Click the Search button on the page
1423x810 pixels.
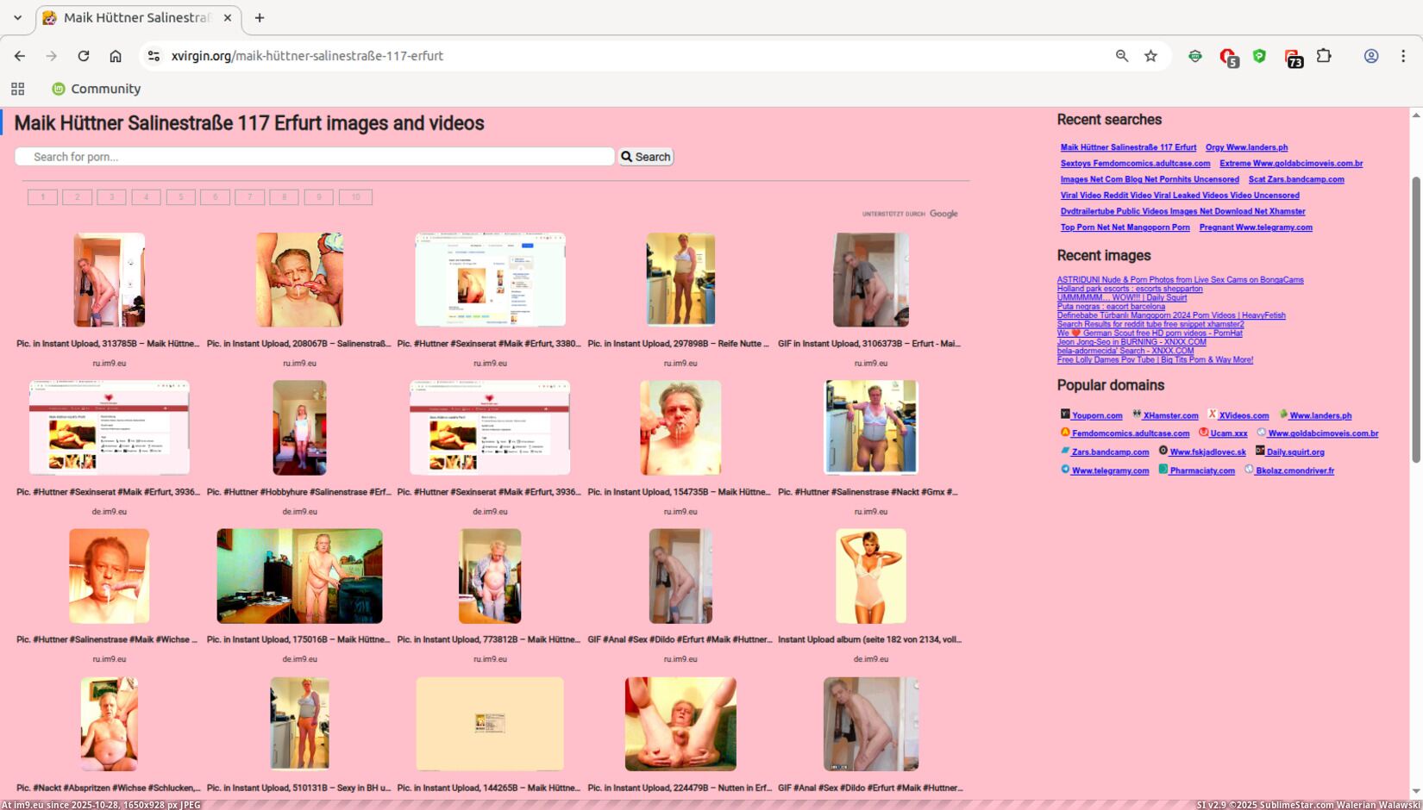click(x=645, y=156)
